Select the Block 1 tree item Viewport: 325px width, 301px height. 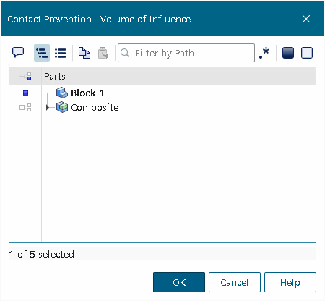click(87, 93)
